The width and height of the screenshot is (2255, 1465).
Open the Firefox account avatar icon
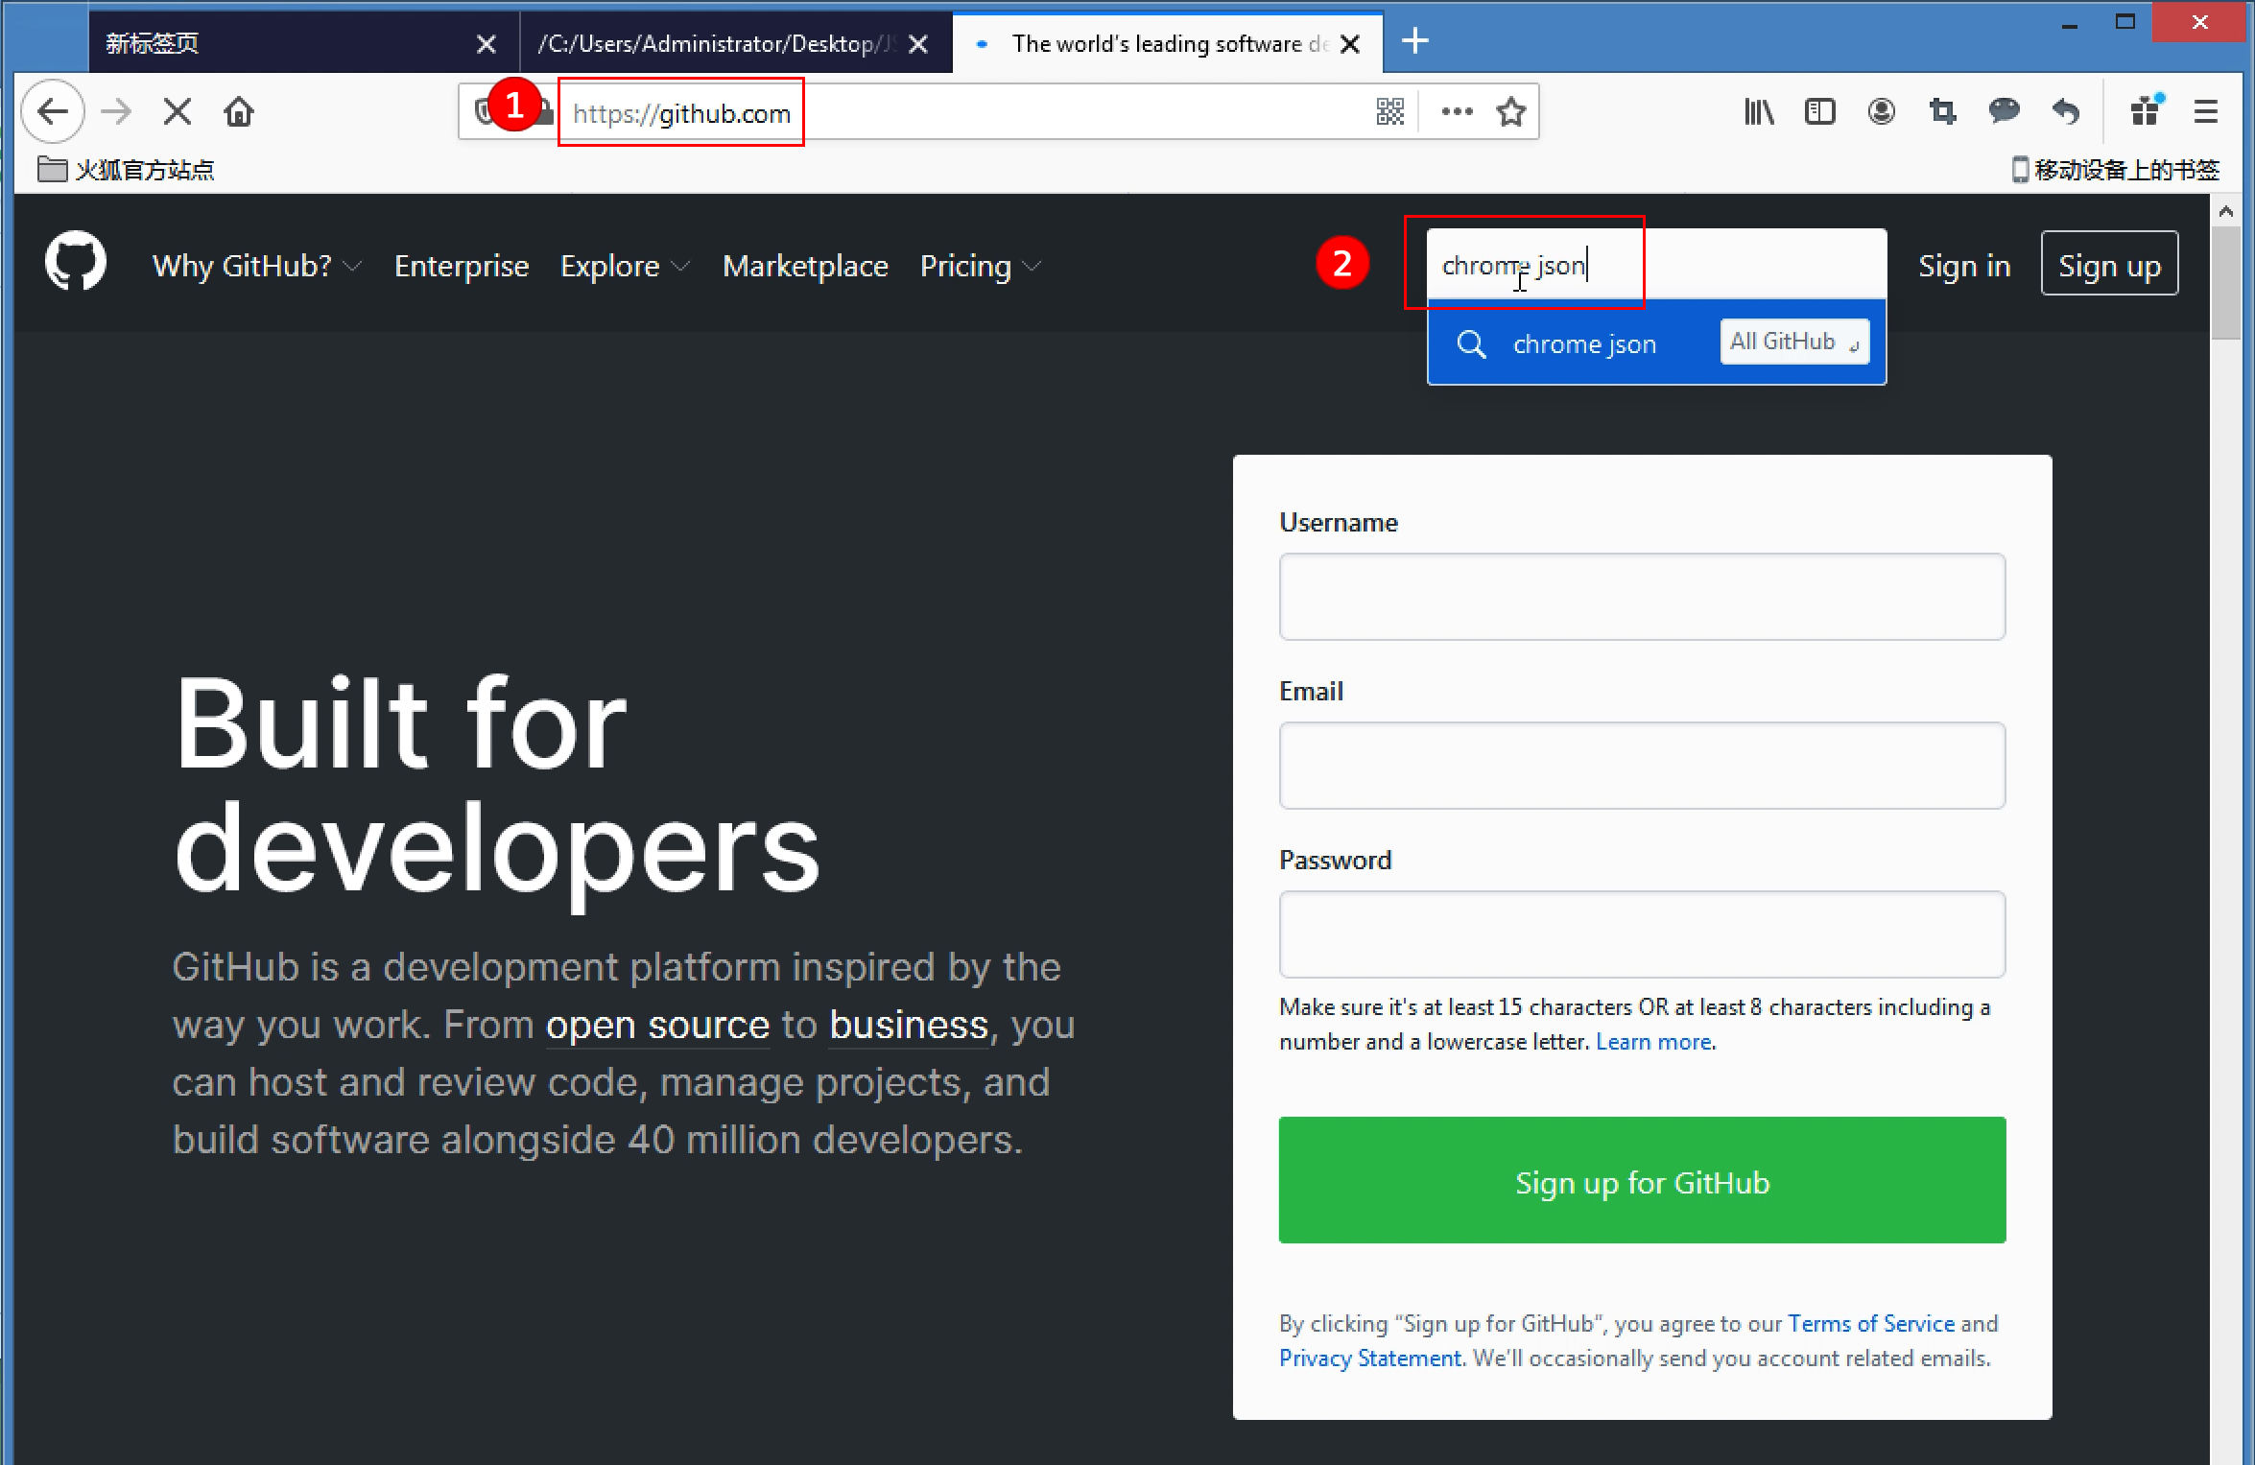1882,112
